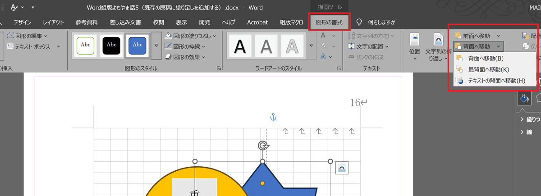Go to the 参考資料 tab
This screenshot has width=541, height=196.
point(87,22)
